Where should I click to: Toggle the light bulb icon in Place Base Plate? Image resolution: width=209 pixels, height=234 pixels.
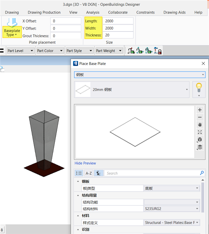coord(199,88)
